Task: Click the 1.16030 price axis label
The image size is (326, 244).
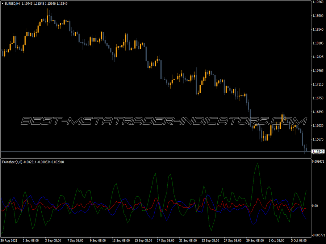Action: coord(318,125)
